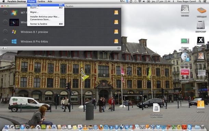Viewport: 209px width, 131px height.
Task: Power on Windows 8 Pro 64bis VM
Action: [5, 41]
